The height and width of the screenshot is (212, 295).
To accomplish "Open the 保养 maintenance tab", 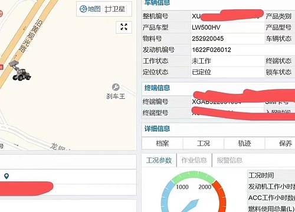I will tap(285, 143).
